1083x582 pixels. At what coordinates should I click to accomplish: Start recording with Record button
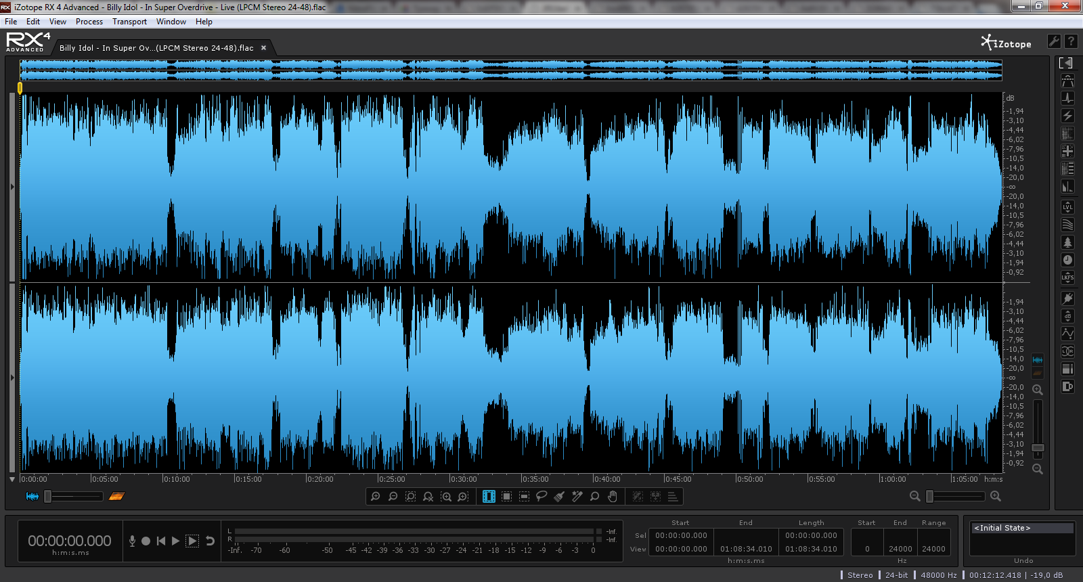point(146,541)
